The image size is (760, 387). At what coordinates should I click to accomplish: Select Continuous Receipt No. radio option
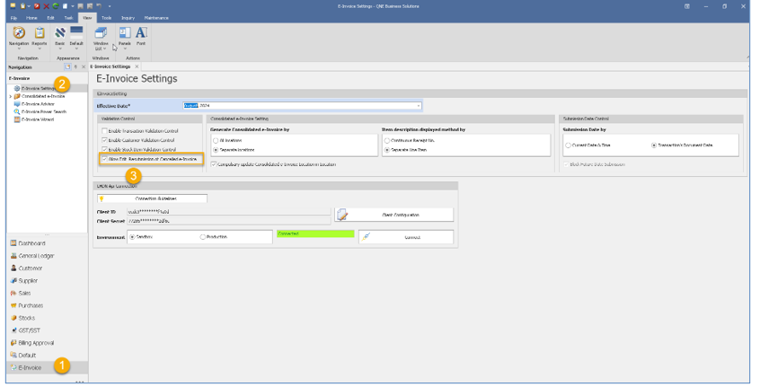tap(387, 140)
